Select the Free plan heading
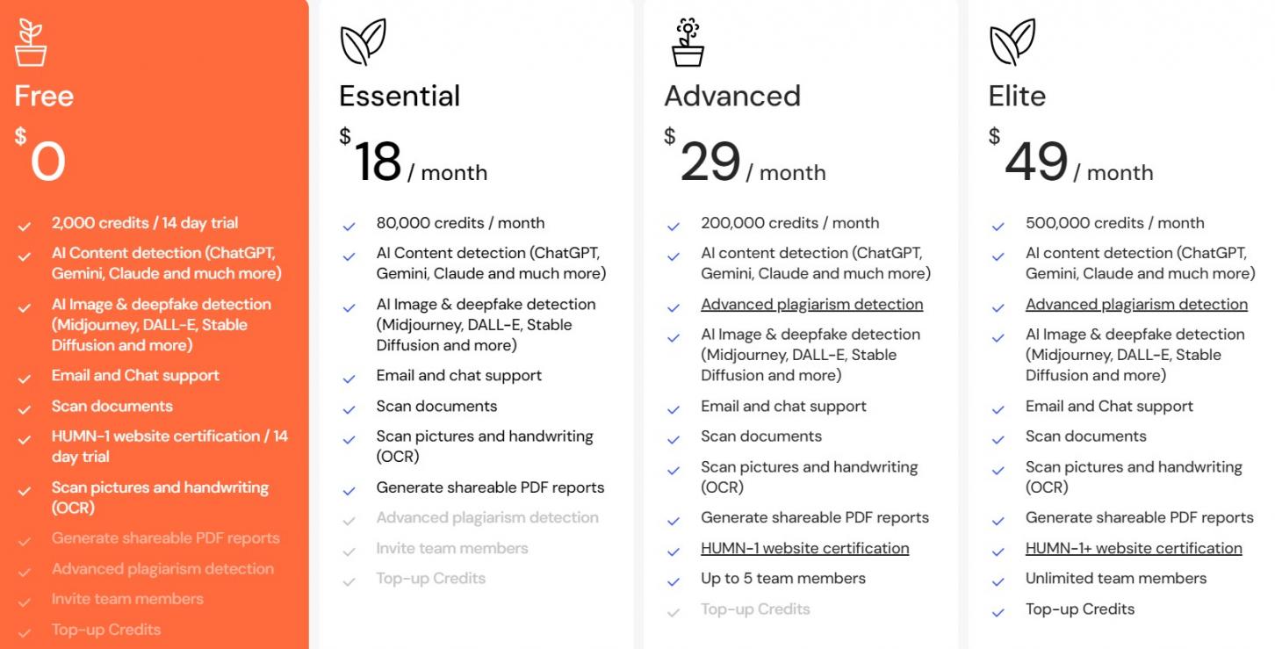The image size is (1275, 649). coord(44,96)
